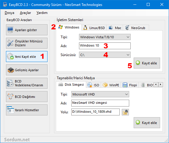Switch to the Flopi tab
This screenshot has width=169, height=143.
click(130, 85)
